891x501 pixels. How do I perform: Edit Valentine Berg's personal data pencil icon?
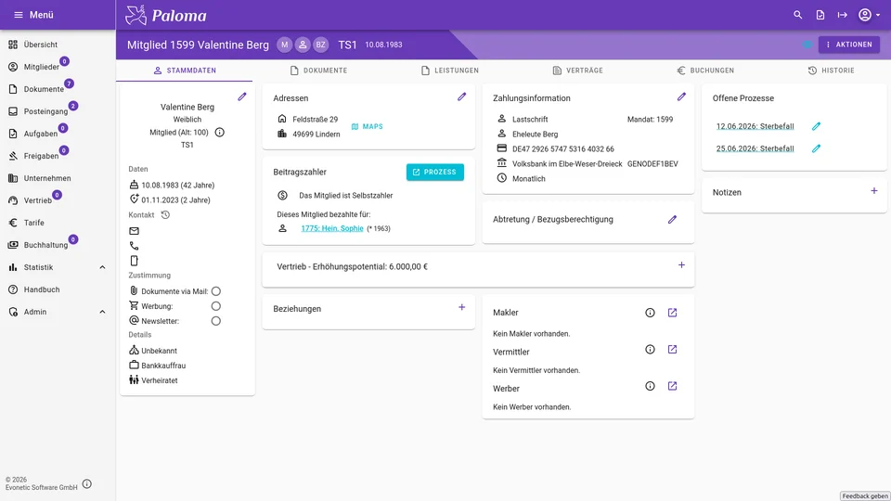[242, 96]
